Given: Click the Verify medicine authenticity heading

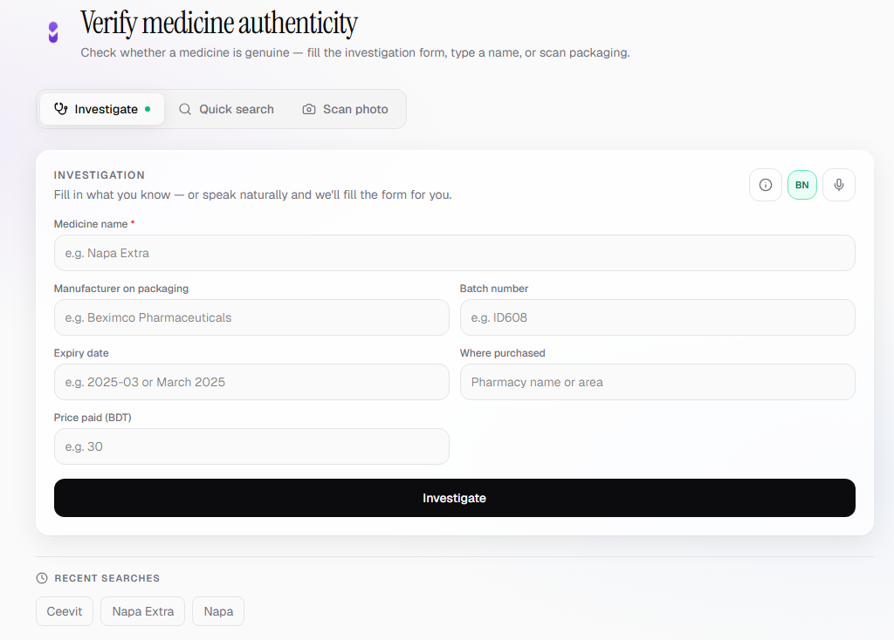Looking at the screenshot, I should pyautogui.click(x=219, y=24).
